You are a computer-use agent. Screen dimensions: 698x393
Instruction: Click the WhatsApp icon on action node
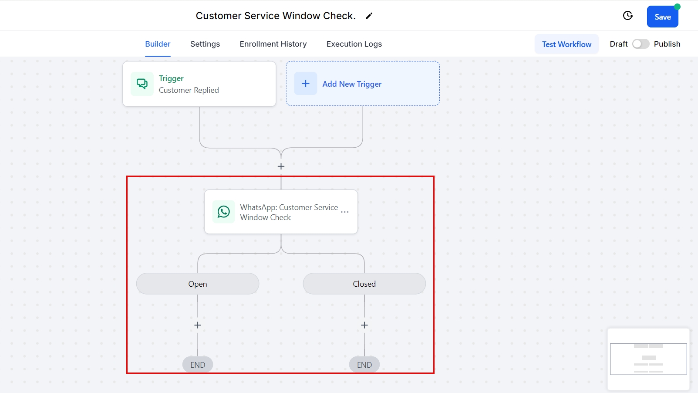click(x=223, y=212)
